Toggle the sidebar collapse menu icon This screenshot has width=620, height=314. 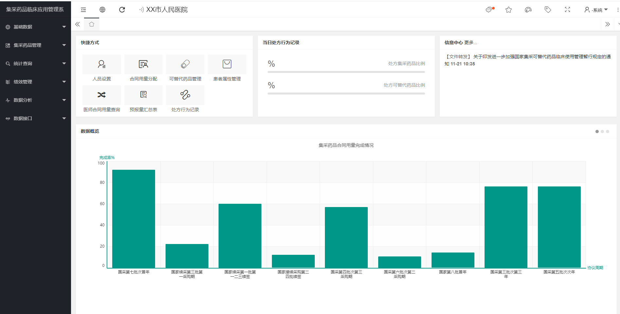pos(83,10)
